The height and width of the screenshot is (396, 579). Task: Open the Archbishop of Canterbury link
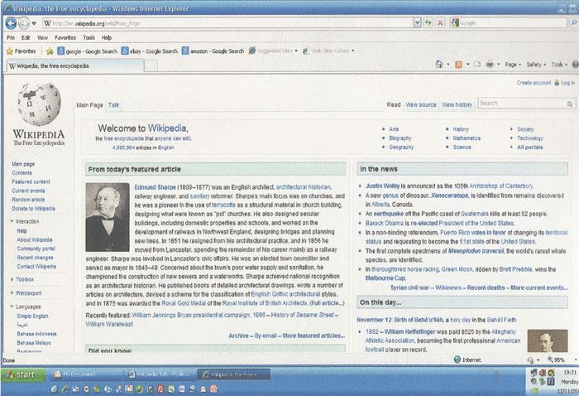[501, 186]
